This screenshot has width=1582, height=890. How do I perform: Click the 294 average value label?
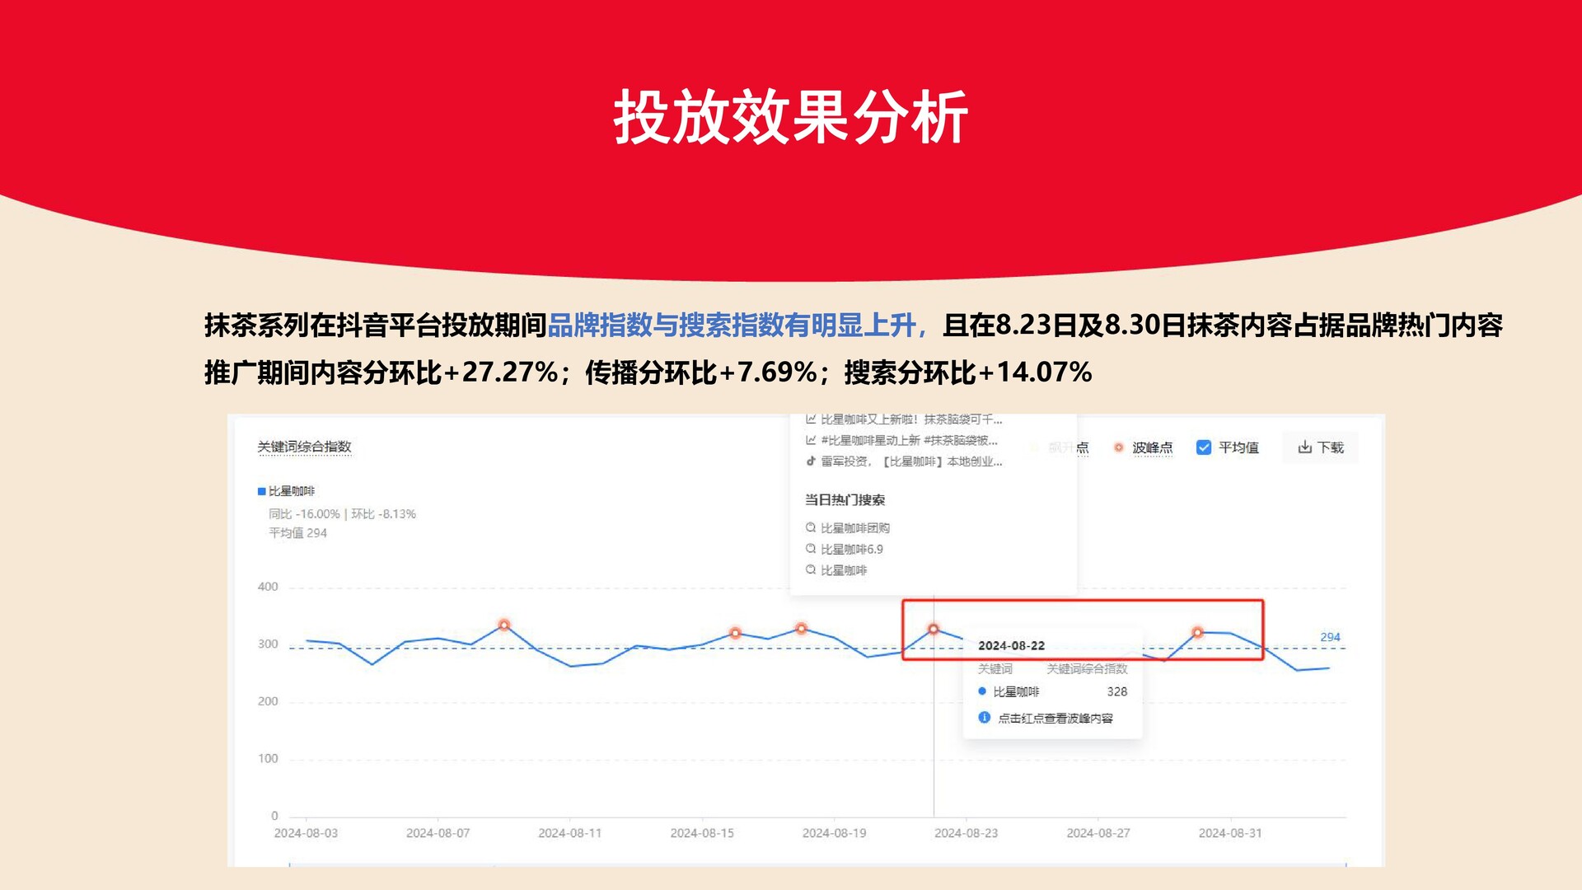[1330, 637]
